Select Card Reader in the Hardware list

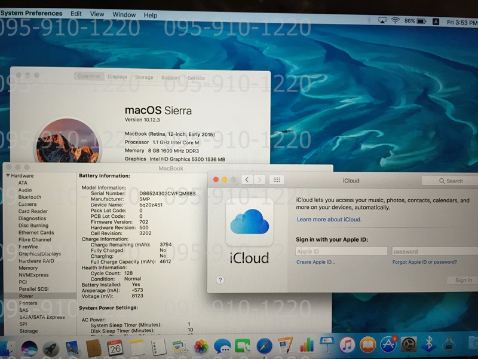33,211
